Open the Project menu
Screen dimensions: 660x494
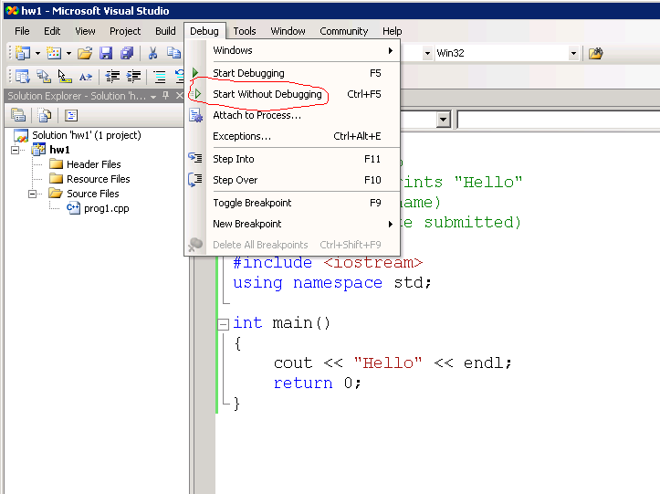tap(125, 31)
